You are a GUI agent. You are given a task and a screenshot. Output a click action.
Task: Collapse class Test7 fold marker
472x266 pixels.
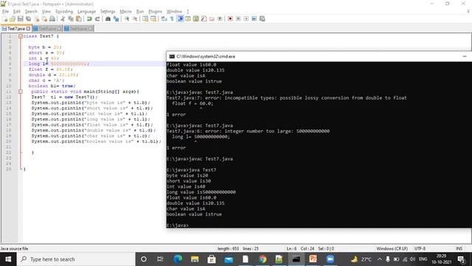coord(21,36)
